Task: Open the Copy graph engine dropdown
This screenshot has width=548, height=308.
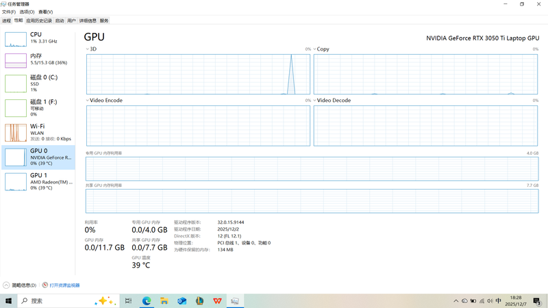Action: click(315, 49)
